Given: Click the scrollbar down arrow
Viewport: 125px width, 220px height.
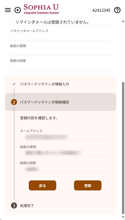Looking at the screenshot, I should tap(123, 217).
